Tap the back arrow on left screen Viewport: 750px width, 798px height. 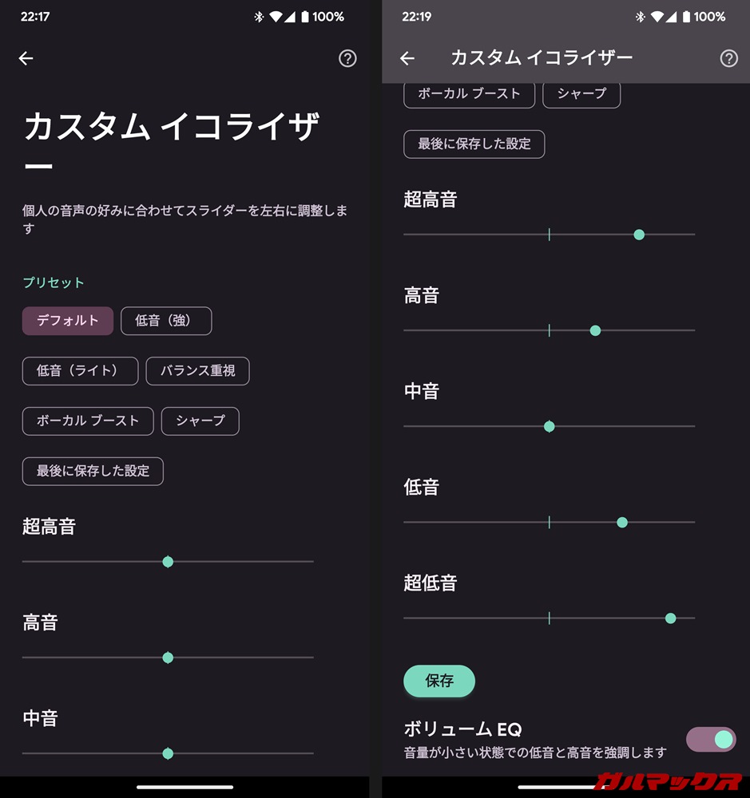tap(26, 58)
